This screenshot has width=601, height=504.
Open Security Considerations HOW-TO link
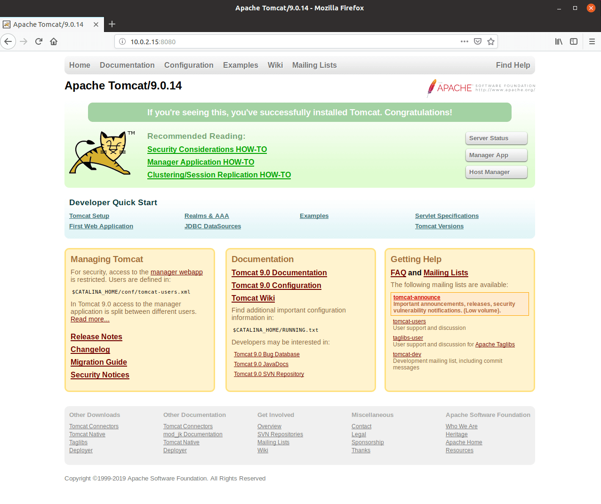[207, 149]
